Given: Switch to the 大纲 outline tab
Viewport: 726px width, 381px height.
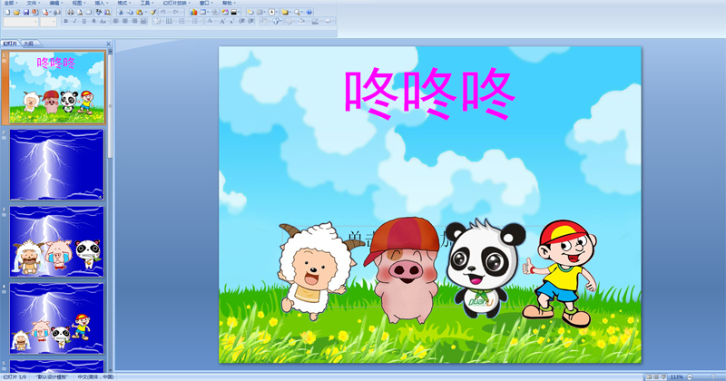Looking at the screenshot, I should 29,44.
